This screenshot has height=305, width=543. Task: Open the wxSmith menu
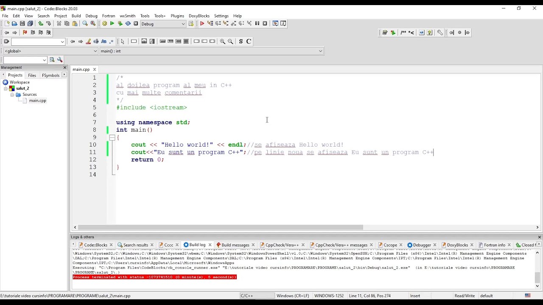(x=128, y=16)
